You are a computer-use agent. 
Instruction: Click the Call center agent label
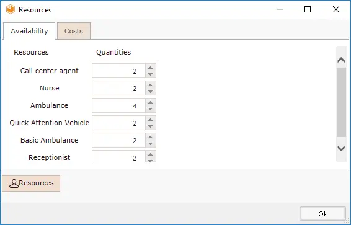[x=49, y=71]
